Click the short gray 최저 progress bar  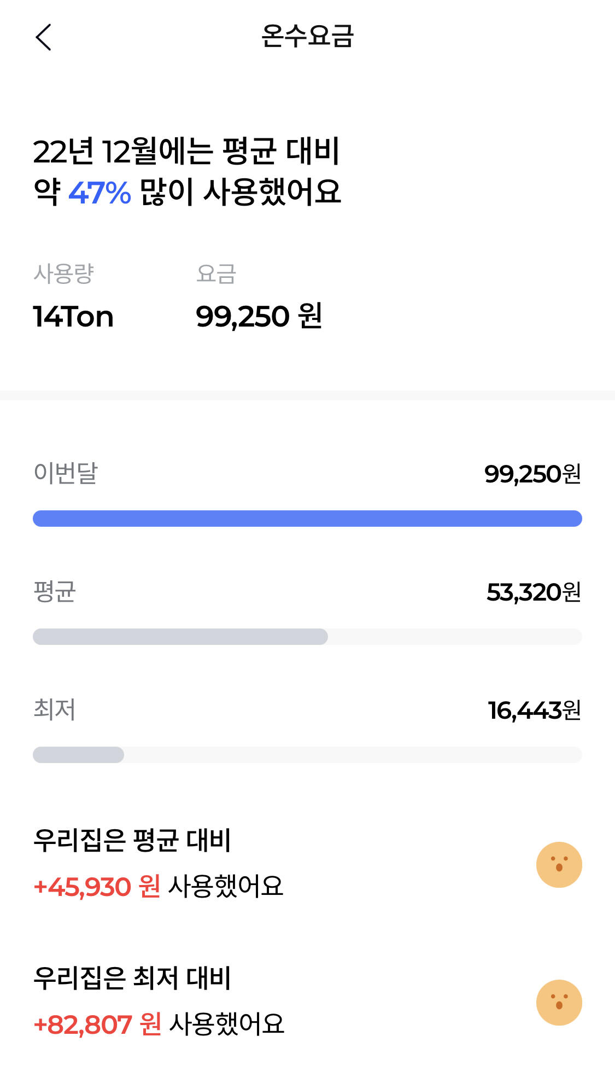[x=79, y=755]
